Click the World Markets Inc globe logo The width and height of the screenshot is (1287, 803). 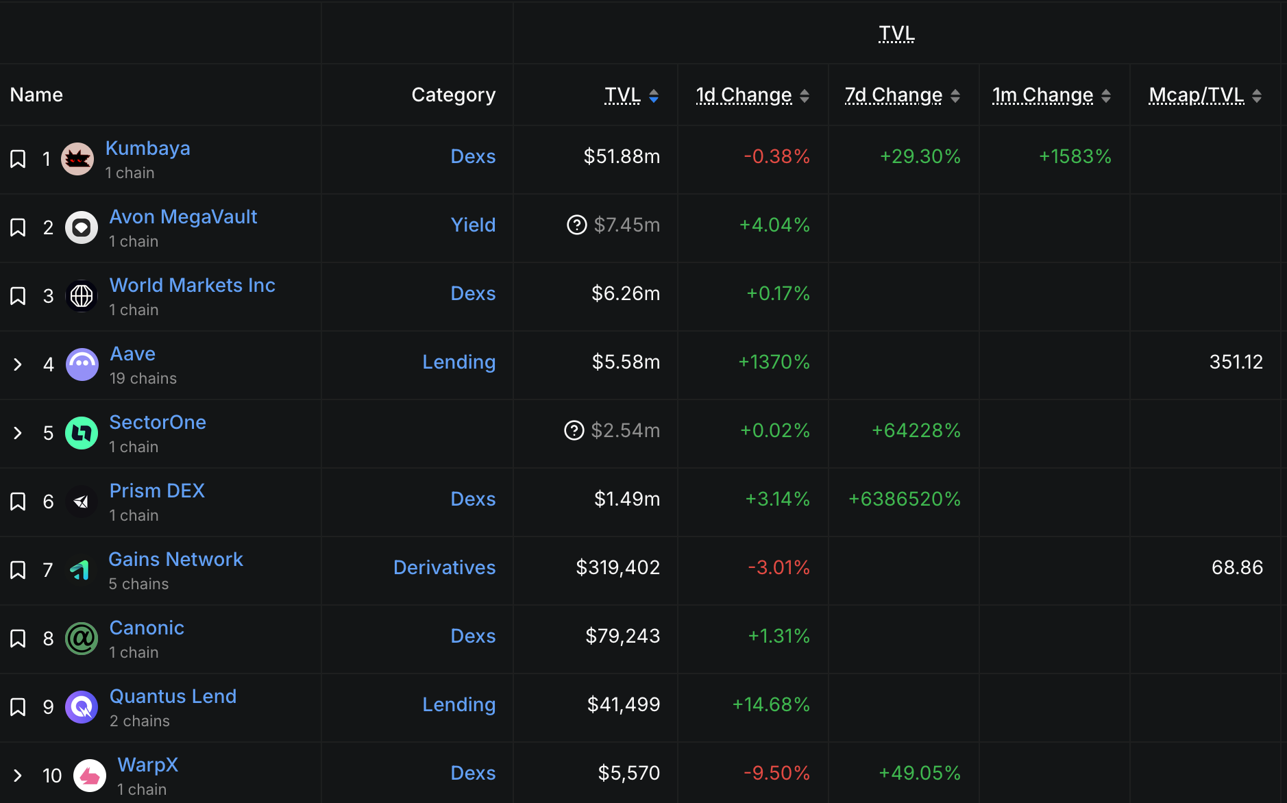coord(82,296)
